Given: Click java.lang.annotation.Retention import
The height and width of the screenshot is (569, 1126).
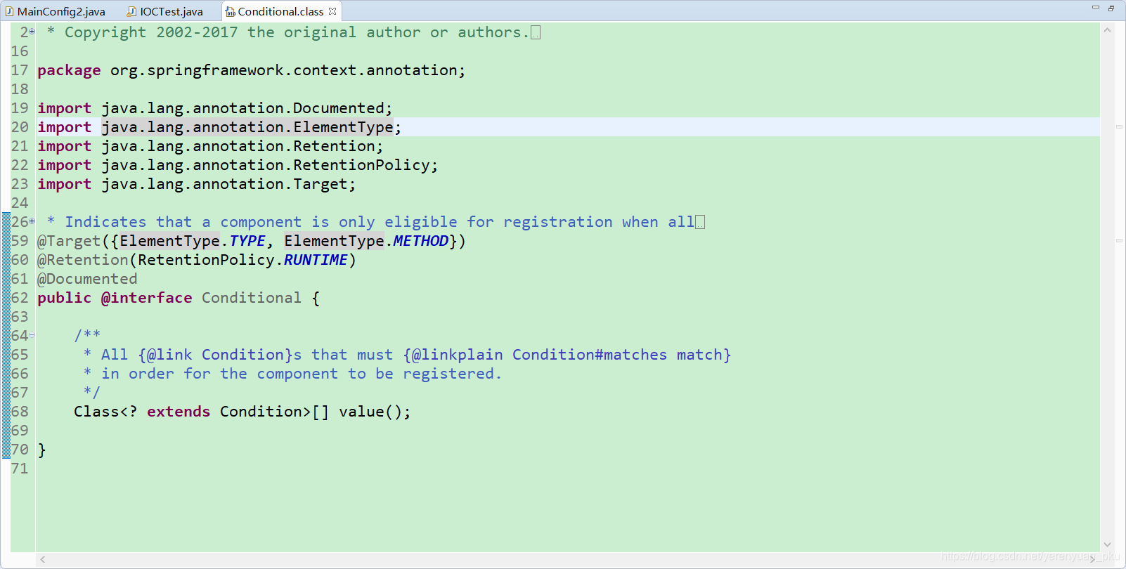Looking at the screenshot, I should [x=238, y=146].
